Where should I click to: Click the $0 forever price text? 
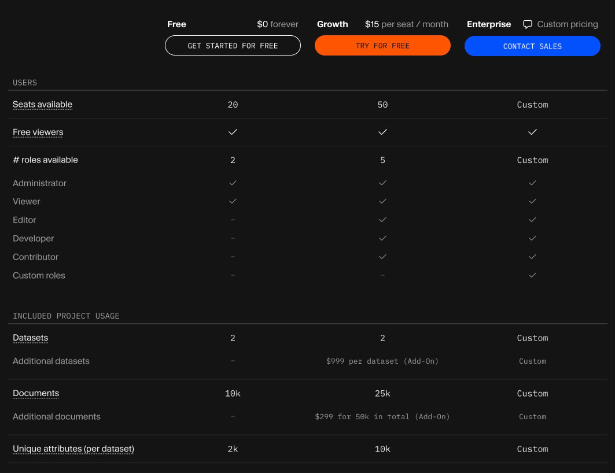coord(278,24)
